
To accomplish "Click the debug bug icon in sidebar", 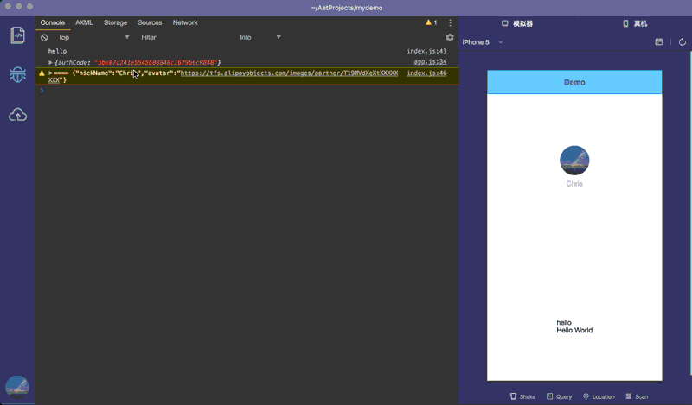I will 17,75.
